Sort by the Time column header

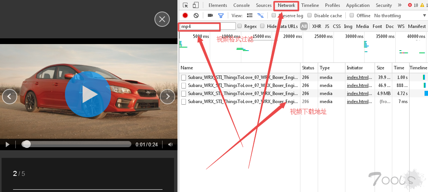pos(400,68)
